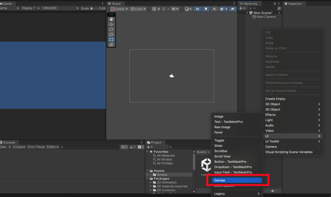Open the scene effects dropdown arrow
The height and width of the screenshot is (197, 331).
226,9
